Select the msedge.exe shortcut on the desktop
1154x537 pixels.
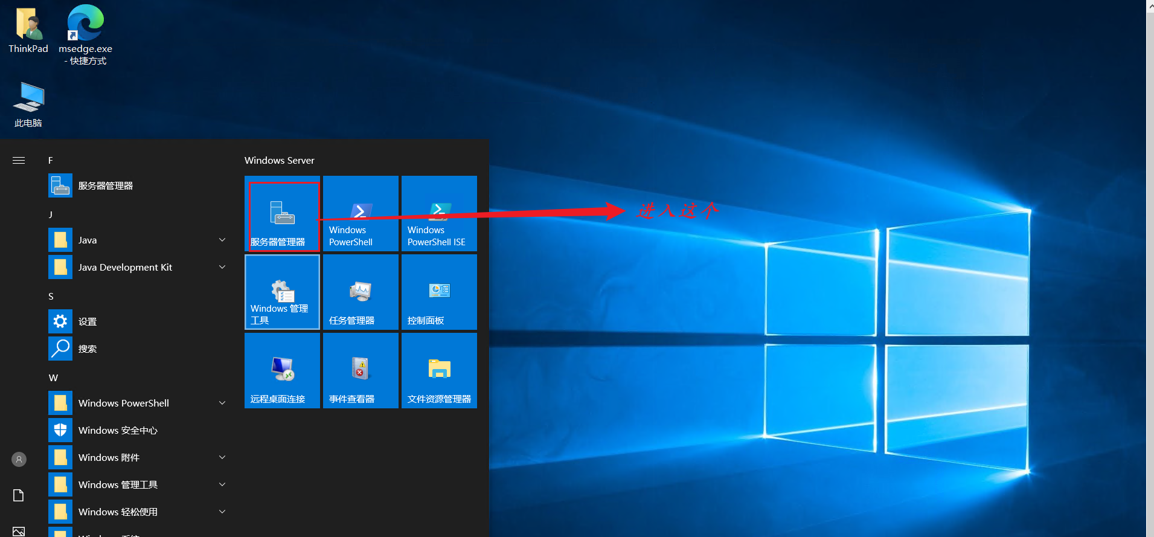(85, 35)
